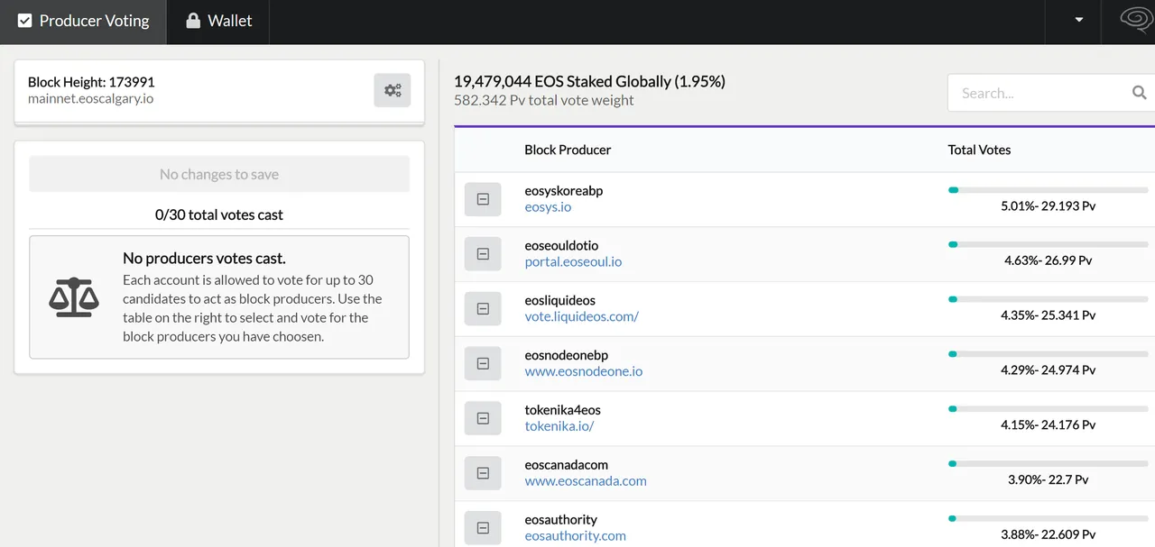Open the eosauthority.com link

click(575, 536)
